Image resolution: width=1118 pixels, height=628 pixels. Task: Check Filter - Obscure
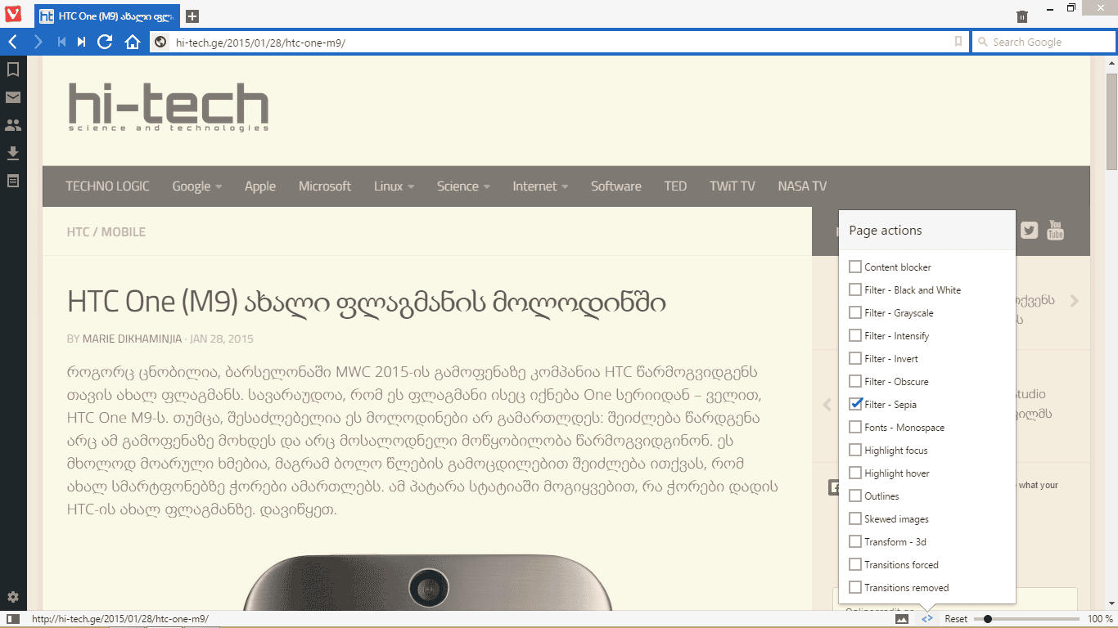pyautogui.click(x=855, y=381)
